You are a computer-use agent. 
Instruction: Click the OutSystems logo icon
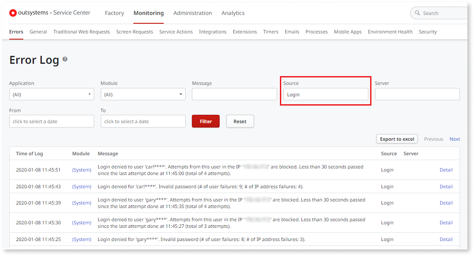[x=13, y=13]
